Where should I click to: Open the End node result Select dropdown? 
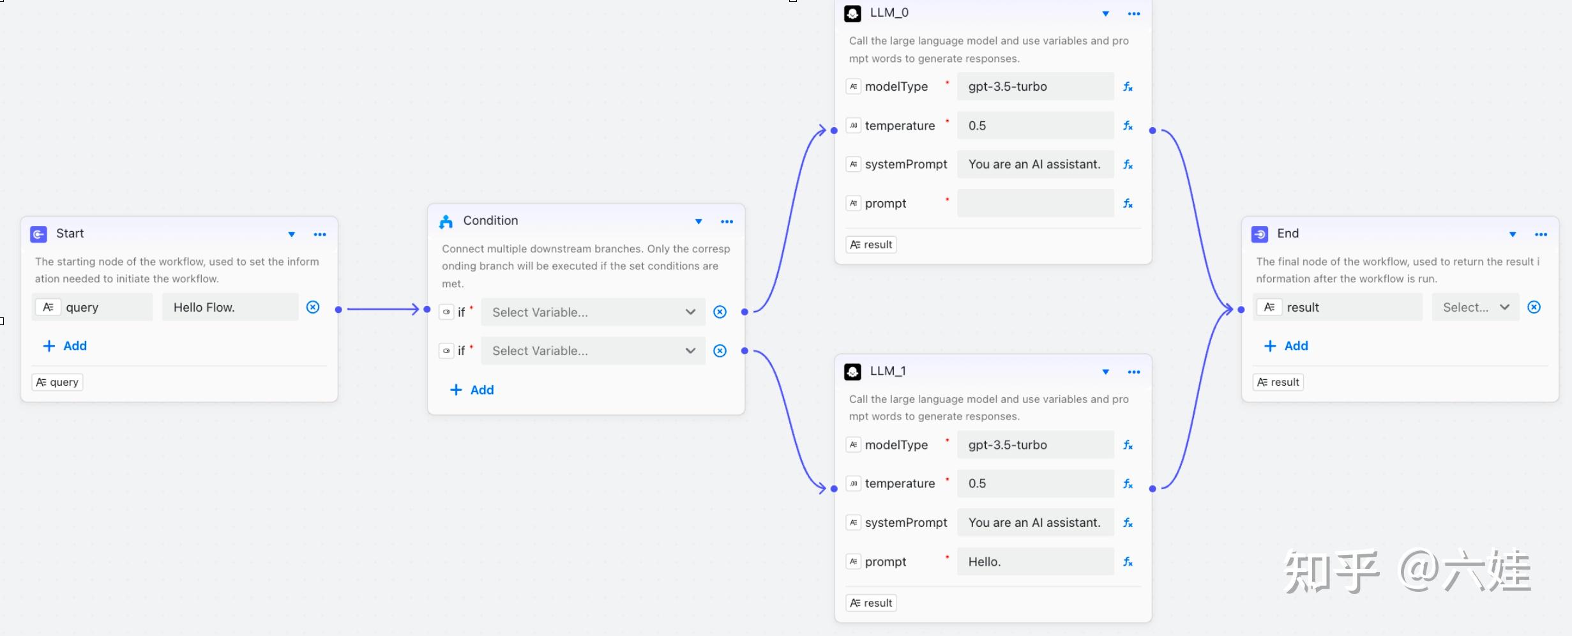[1475, 307]
